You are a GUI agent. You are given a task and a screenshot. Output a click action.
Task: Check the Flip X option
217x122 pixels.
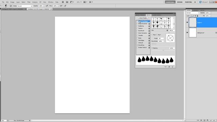tap(152, 35)
